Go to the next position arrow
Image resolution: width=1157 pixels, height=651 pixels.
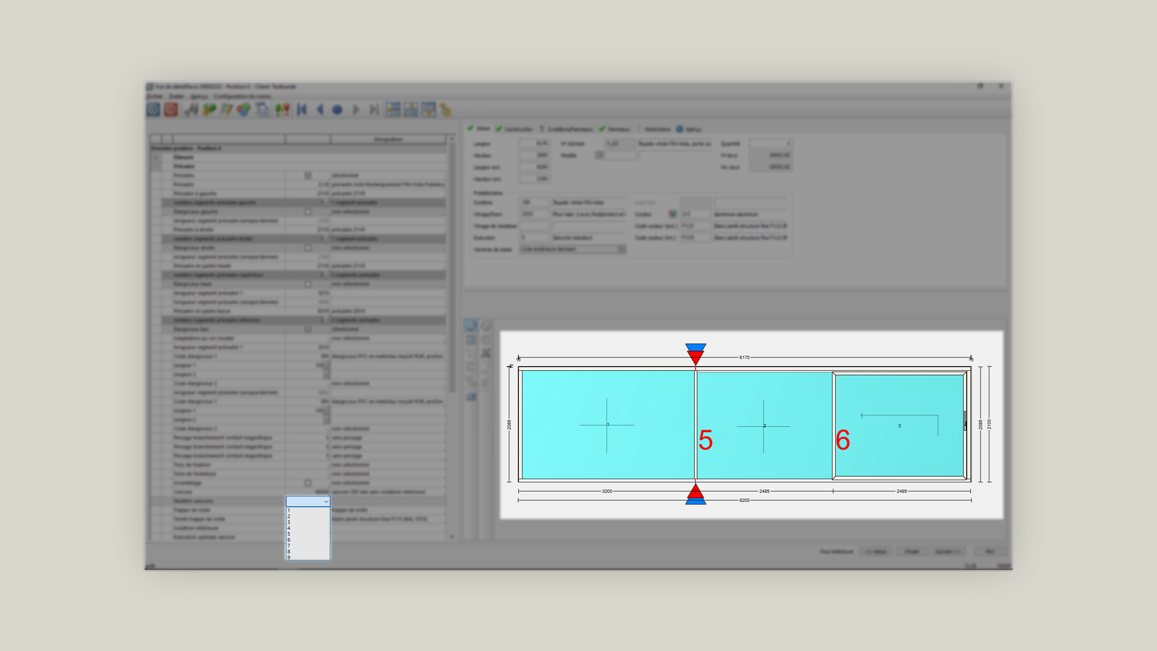(356, 110)
